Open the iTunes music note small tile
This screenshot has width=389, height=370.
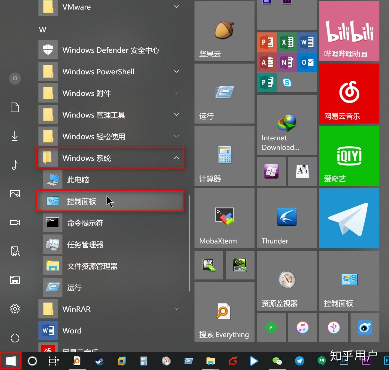coord(302,327)
